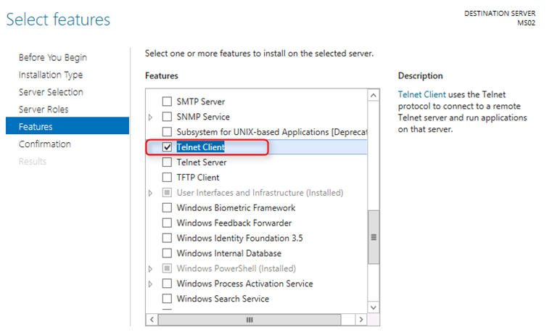Select Windows Search Service label
Viewport: 552px width, 335px height.
223,299
